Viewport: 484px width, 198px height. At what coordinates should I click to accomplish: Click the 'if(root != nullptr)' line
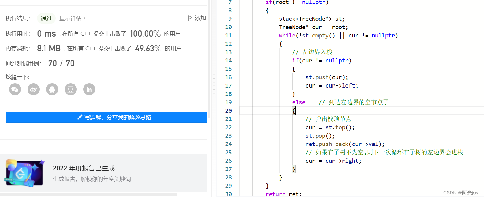[x=297, y=2]
